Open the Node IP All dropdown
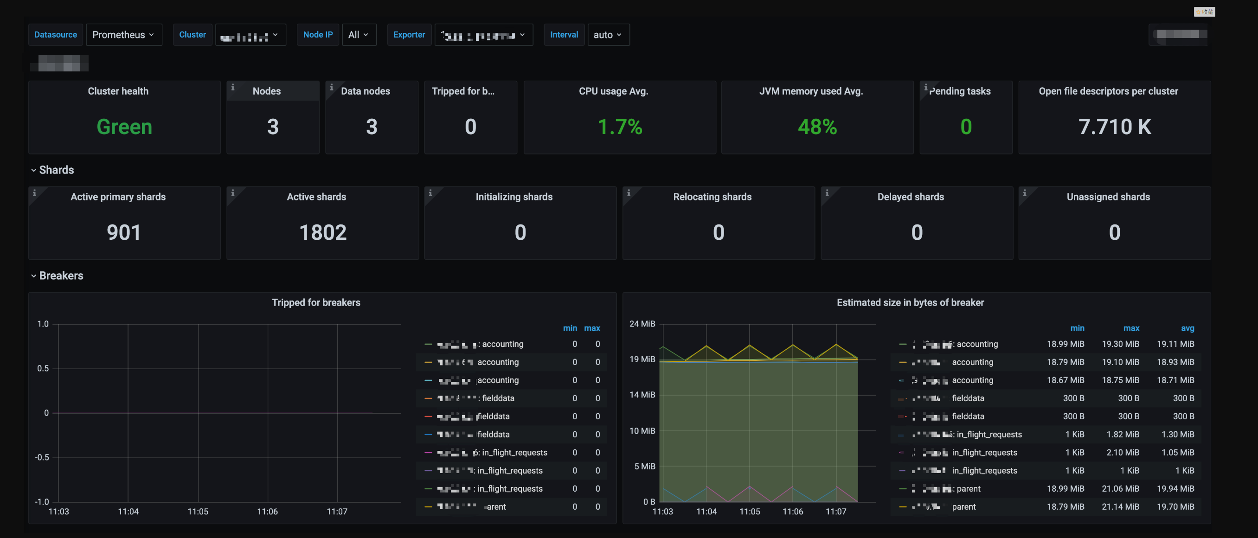Image resolution: width=1258 pixels, height=538 pixels. click(x=359, y=35)
